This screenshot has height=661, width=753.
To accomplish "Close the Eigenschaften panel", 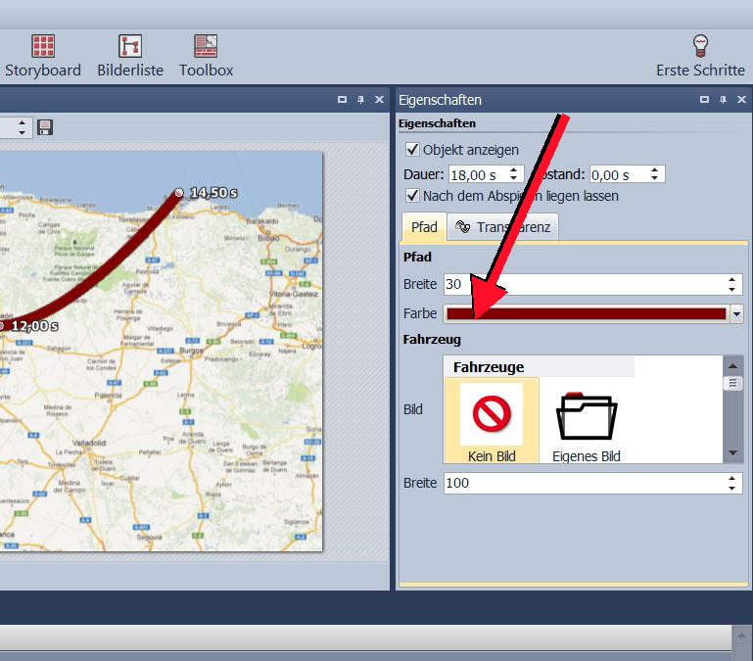I will 741,100.
